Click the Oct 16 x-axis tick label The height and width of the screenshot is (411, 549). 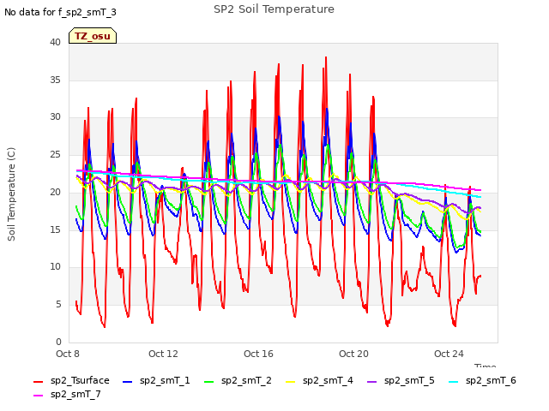pos(258,354)
